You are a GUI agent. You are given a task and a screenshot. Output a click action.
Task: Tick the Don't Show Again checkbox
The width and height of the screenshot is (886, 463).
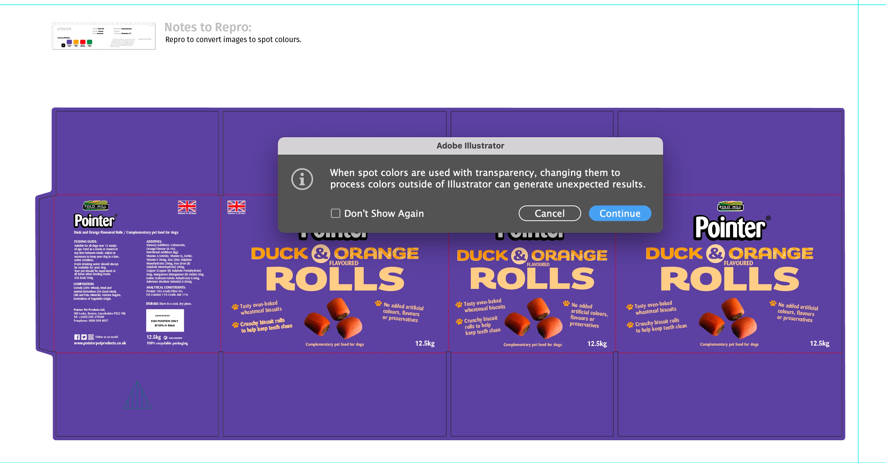click(335, 213)
